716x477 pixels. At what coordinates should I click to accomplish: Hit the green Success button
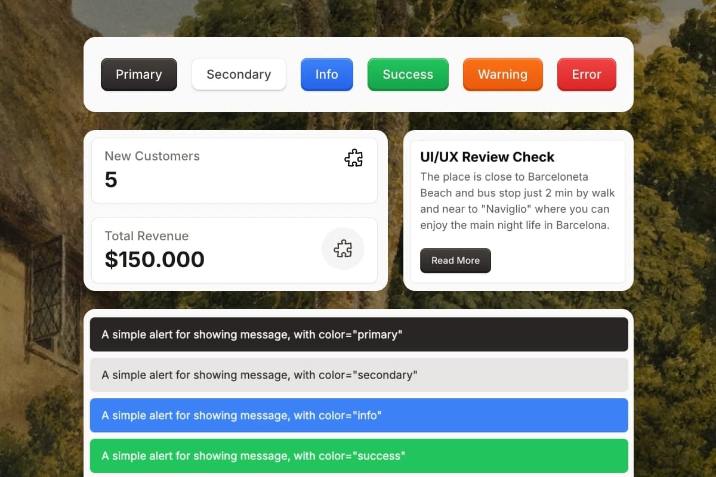(408, 75)
